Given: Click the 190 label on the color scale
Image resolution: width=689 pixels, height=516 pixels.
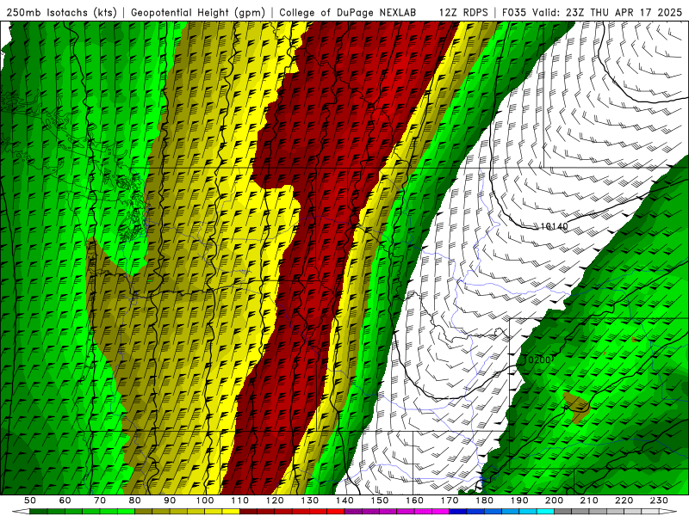Looking at the screenshot, I should click(x=519, y=501).
